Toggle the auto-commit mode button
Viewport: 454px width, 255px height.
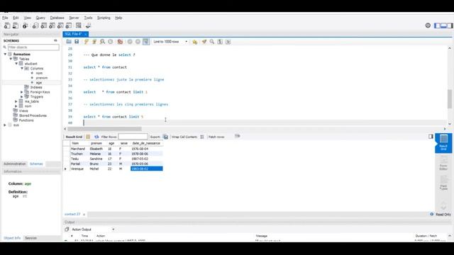click(146, 42)
